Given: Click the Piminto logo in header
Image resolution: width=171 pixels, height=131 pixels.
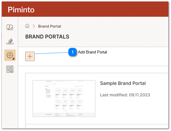Looking at the screenshot, I should pyautogui.click(x=21, y=10).
